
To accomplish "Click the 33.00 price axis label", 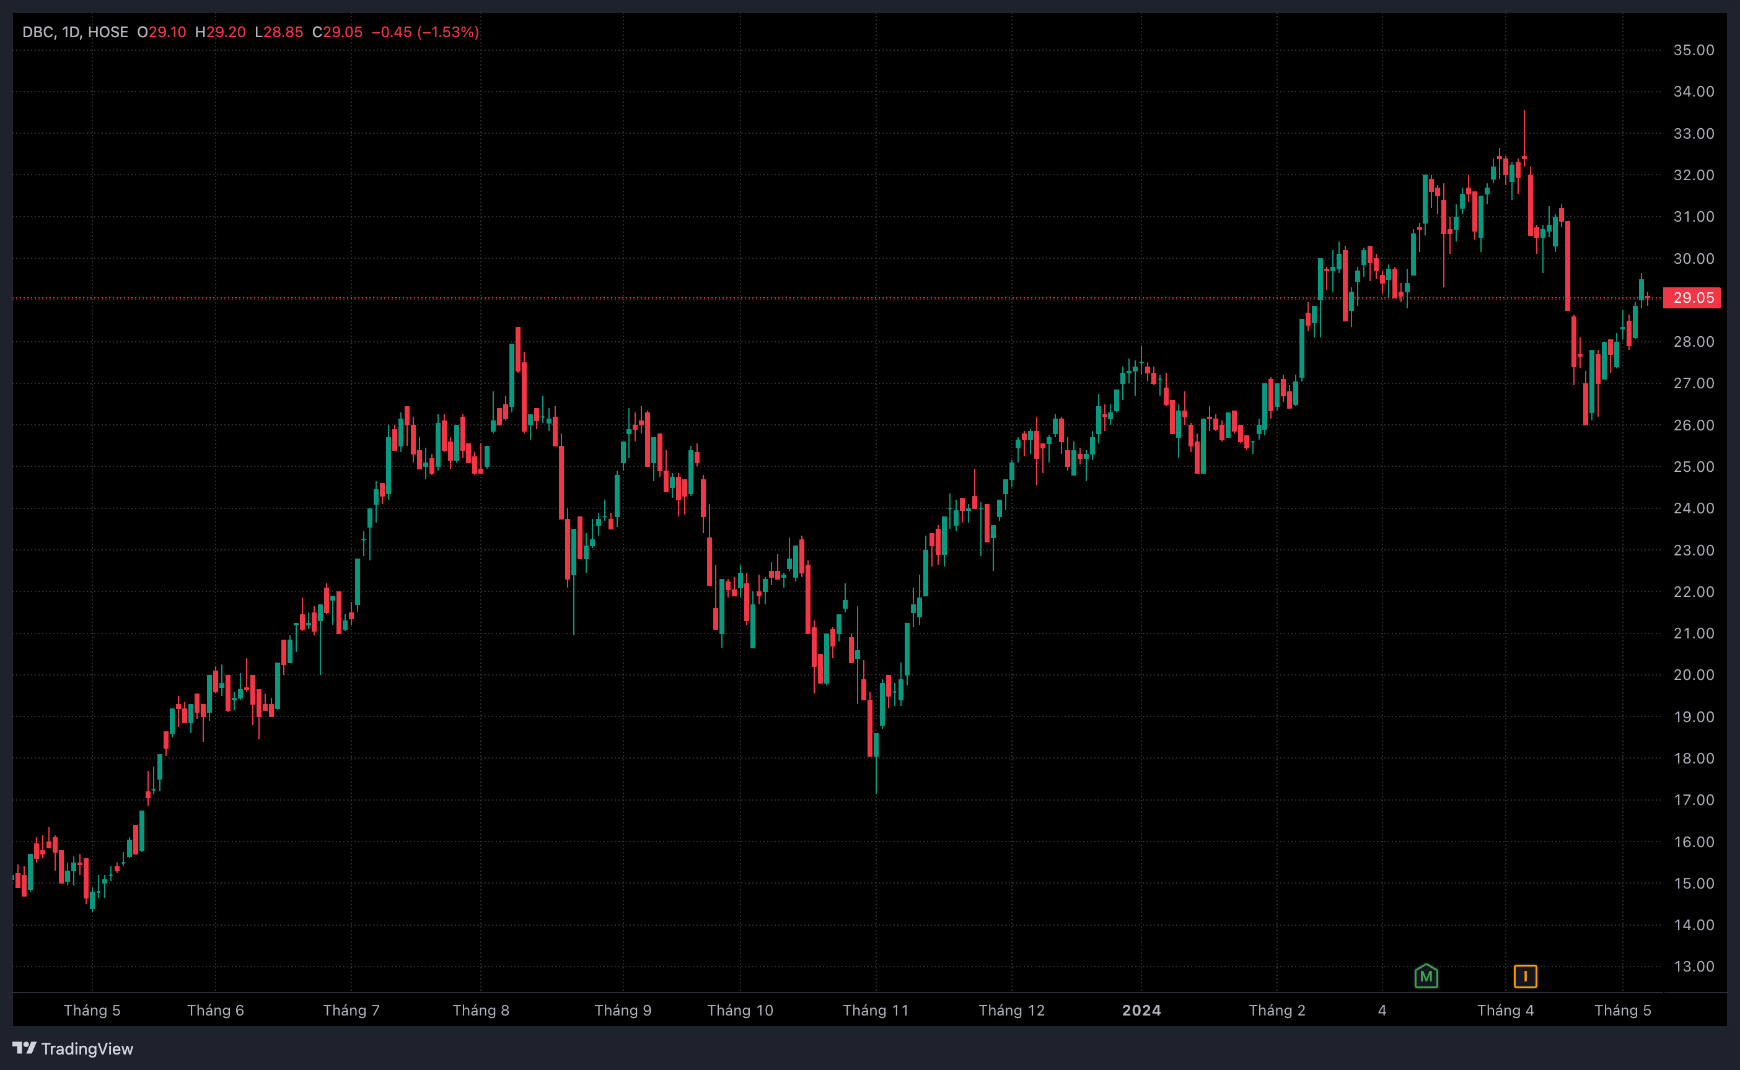I will point(1694,133).
